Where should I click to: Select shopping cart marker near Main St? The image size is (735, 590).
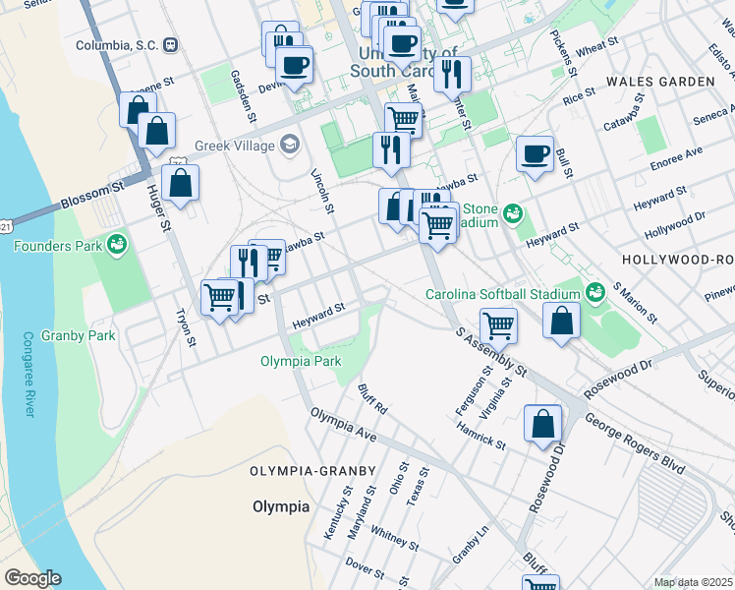click(404, 120)
